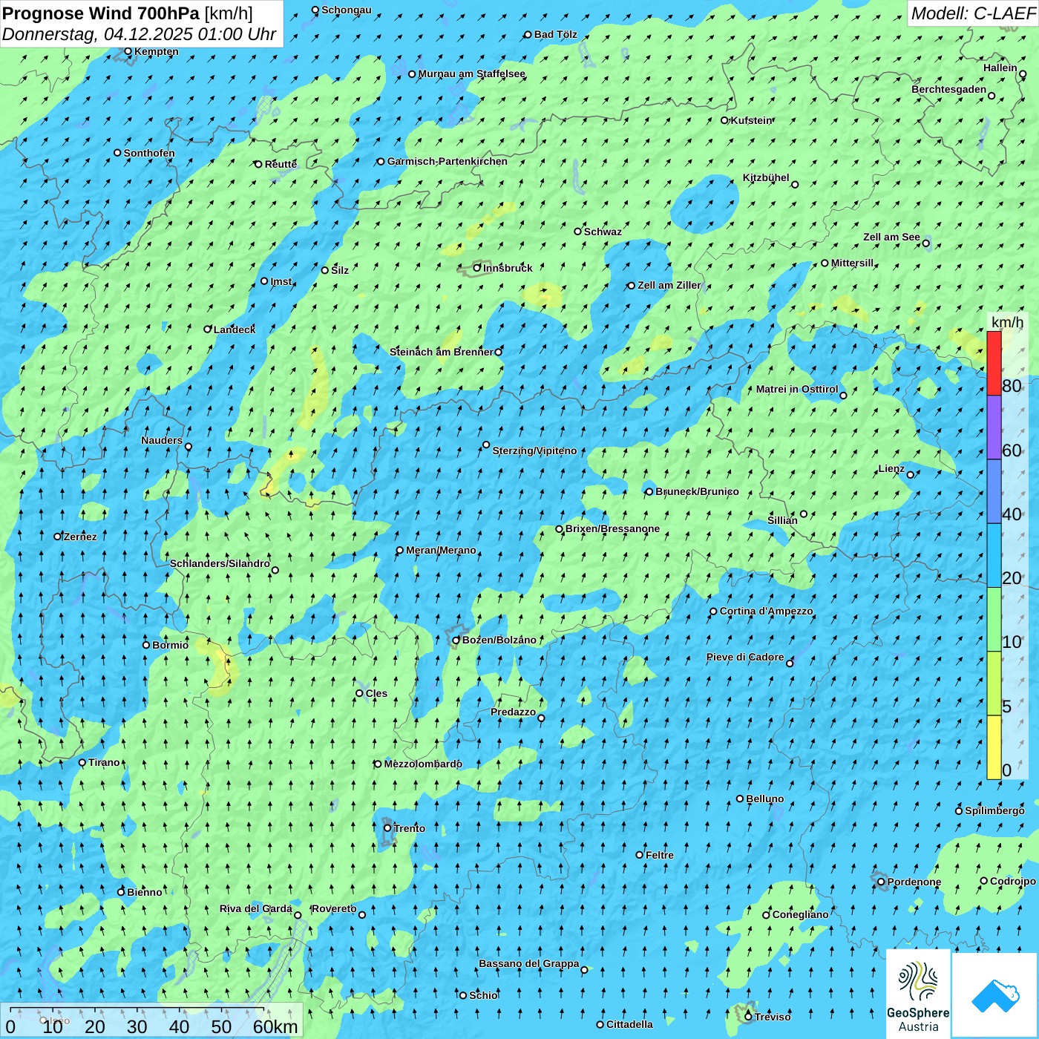This screenshot has height=1039, width=1039.
Task: Click the Kufstein location dot
Action: point(725,120)
